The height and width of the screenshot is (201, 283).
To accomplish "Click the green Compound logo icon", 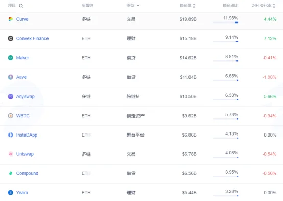I will pyautogui.click(x=10, y=173).
